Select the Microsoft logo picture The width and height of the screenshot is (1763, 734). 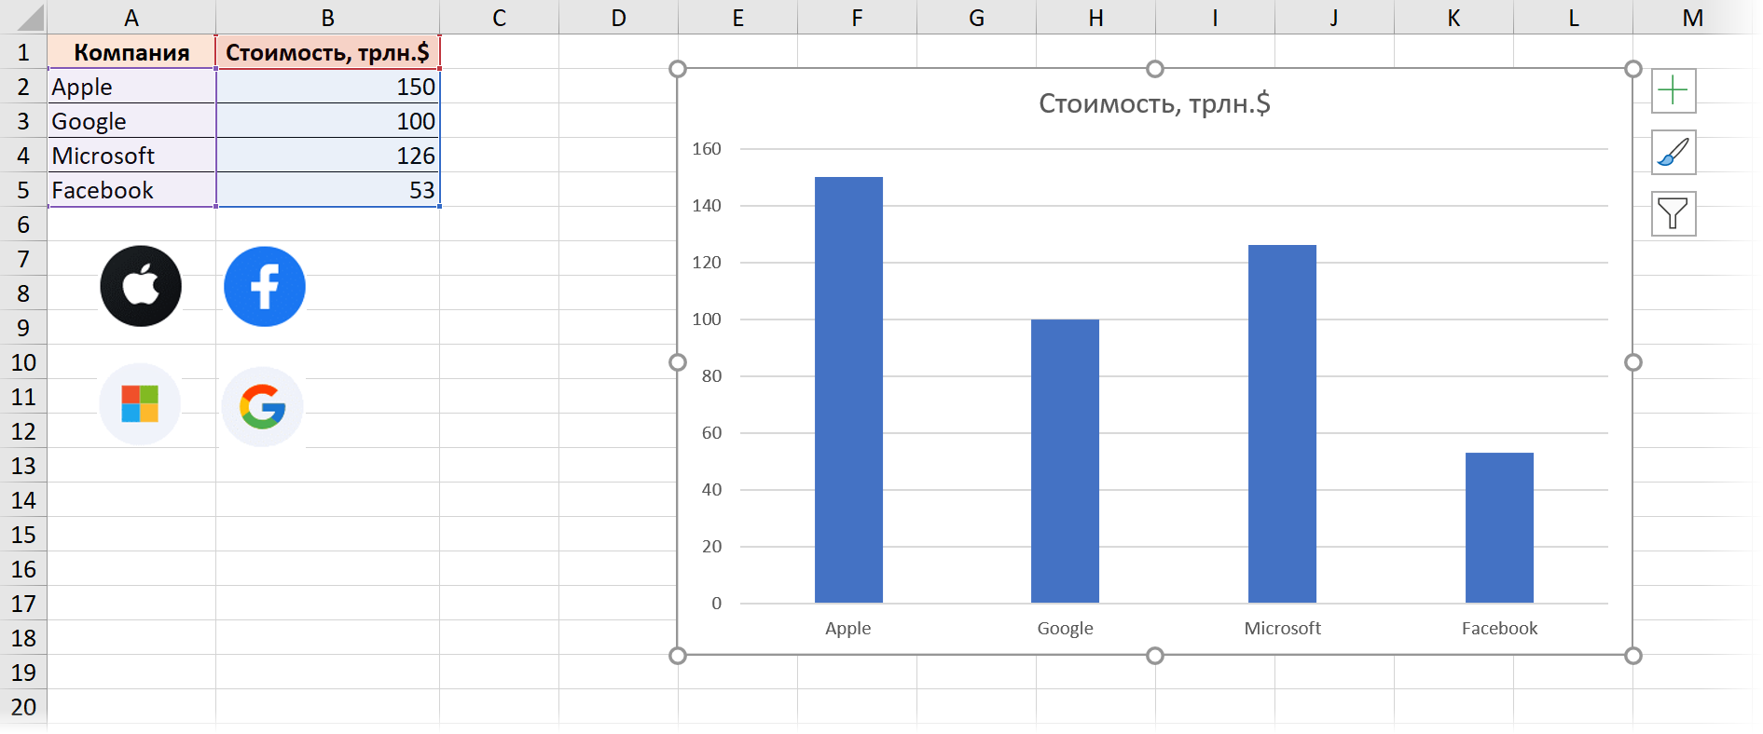point(140,404)
